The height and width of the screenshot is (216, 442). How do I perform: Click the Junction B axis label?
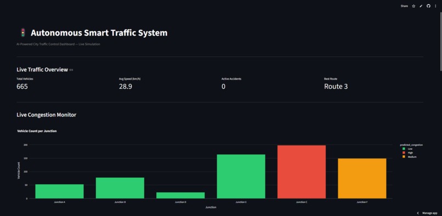click(120, 202)
